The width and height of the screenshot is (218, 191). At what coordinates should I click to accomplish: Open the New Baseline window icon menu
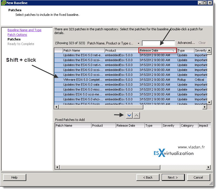pos(3,3)
